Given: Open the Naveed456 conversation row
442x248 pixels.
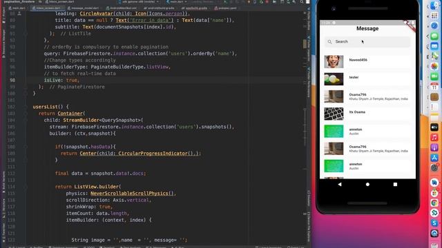Looking at the screenshot, I should 367,61.
